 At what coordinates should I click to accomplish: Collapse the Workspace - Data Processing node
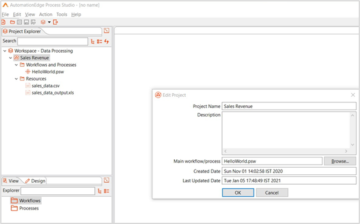point(5,51)
